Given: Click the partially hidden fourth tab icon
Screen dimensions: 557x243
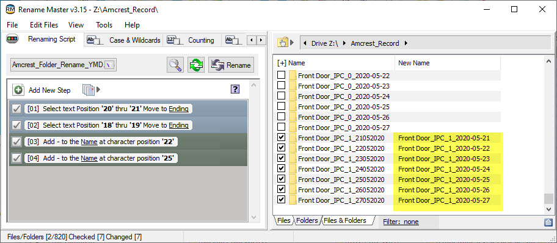Looking at the screenshot, I should pyautogui.click(x=234, y=40).
